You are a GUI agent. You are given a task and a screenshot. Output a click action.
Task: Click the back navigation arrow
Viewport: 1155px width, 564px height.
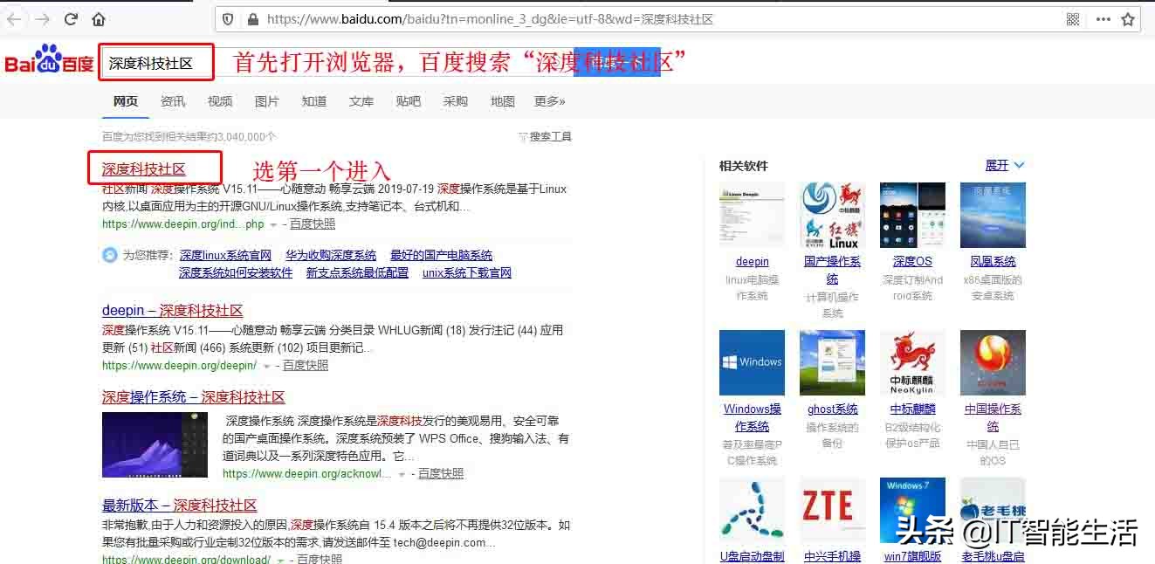click(x=14, y=17)
